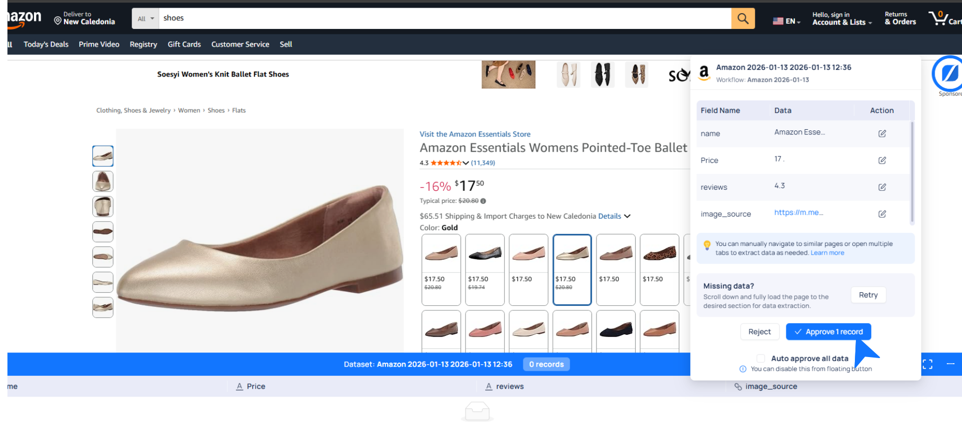Open the shopping cart
This screenshot has height=422, width=962.
click(943, 19)
